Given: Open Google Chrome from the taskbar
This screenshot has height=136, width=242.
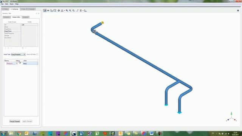Looking at the screenshot, I should tap(19, 133).
